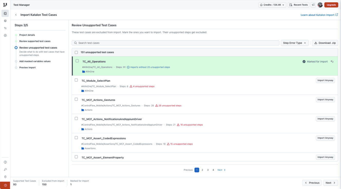Tick the TC_MCF_Assert_CodedExpressions checkbox
Viewport: 341px width, 189px height.
[x=76, y=138]
